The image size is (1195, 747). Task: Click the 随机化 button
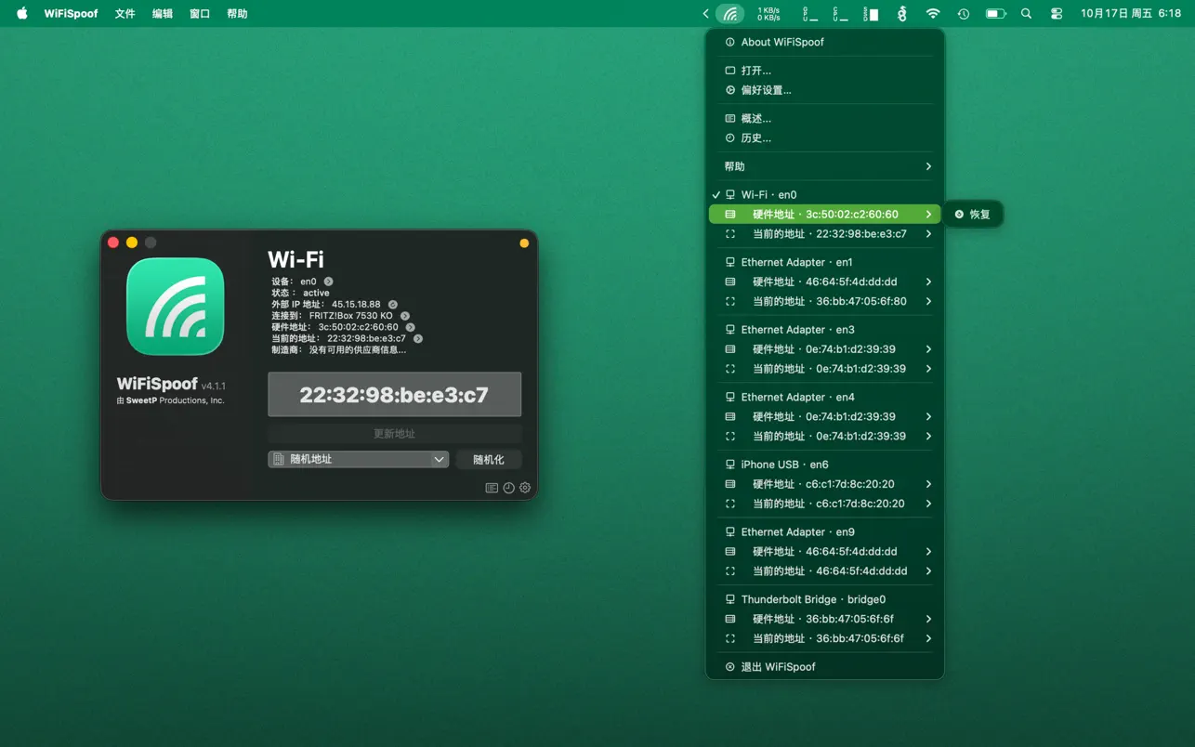tap(488, 458)
